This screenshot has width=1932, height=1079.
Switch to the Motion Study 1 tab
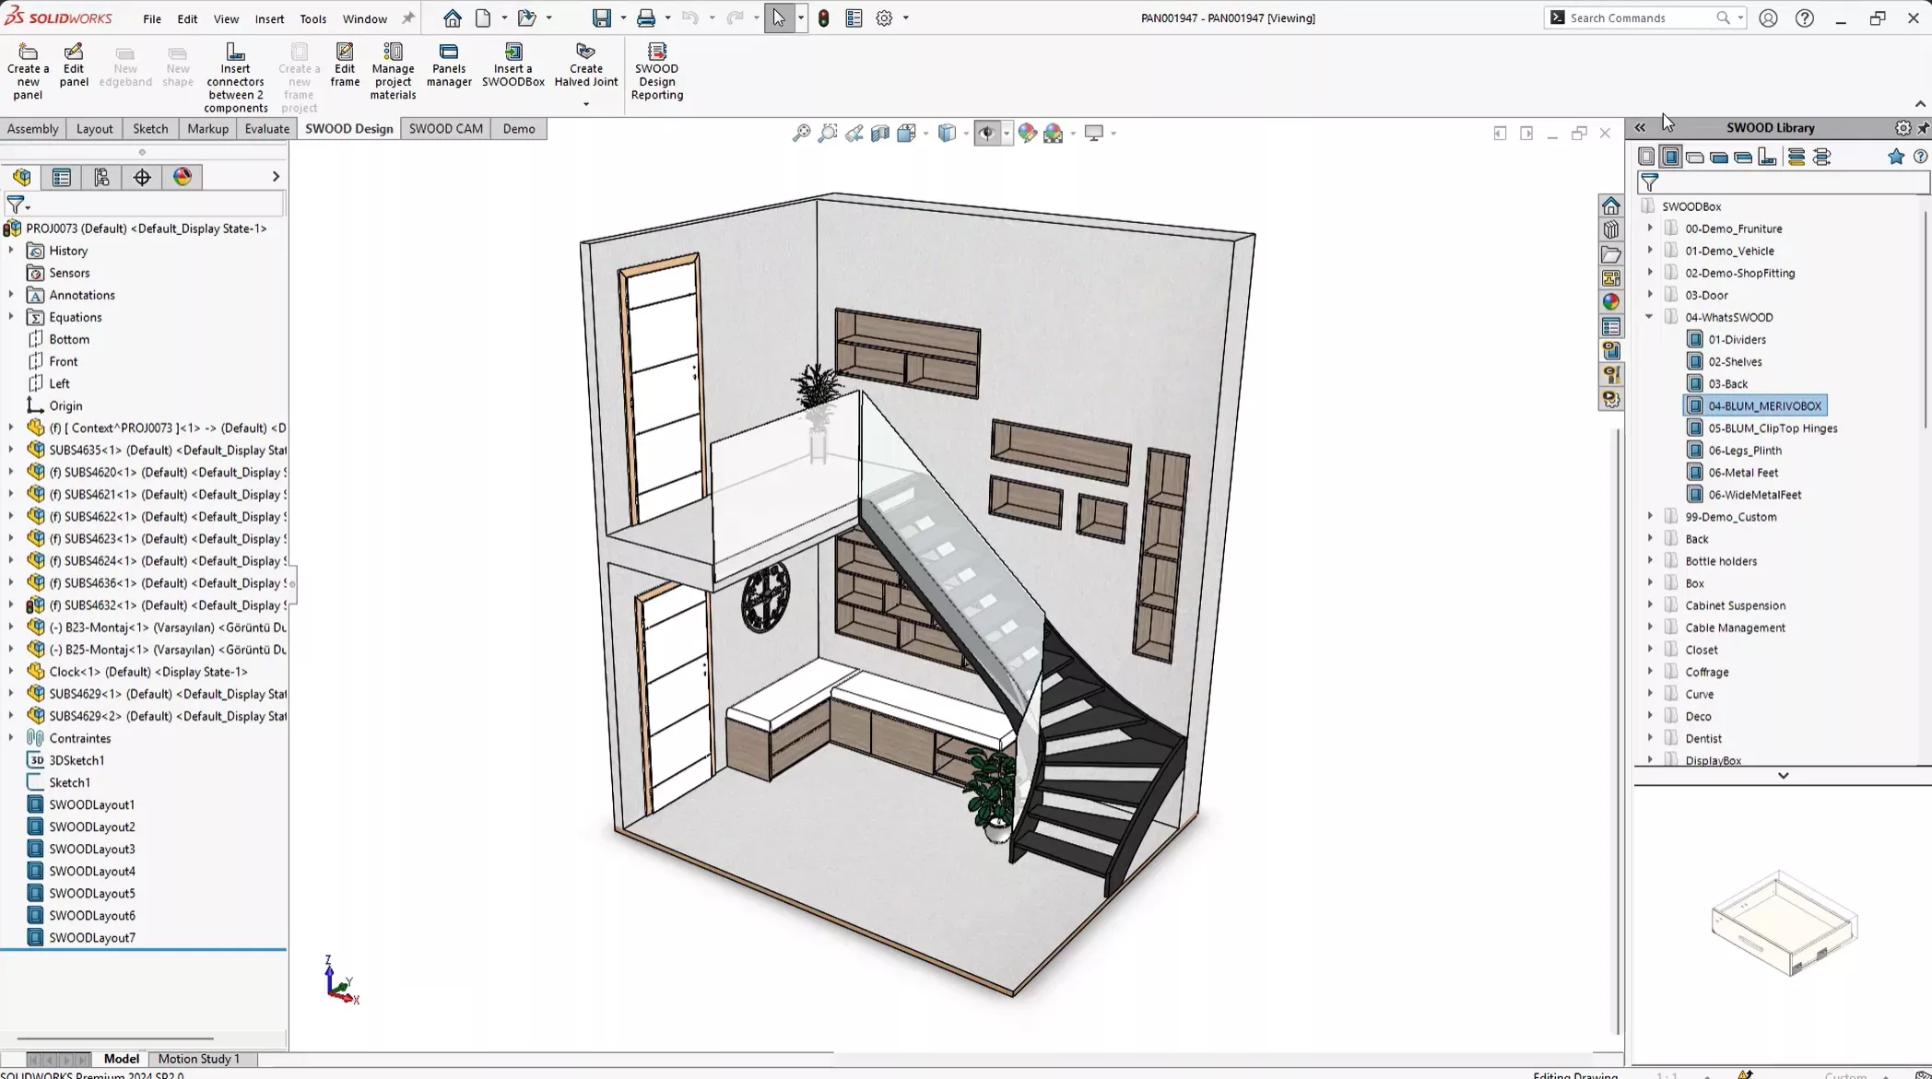click(199, 1059)
